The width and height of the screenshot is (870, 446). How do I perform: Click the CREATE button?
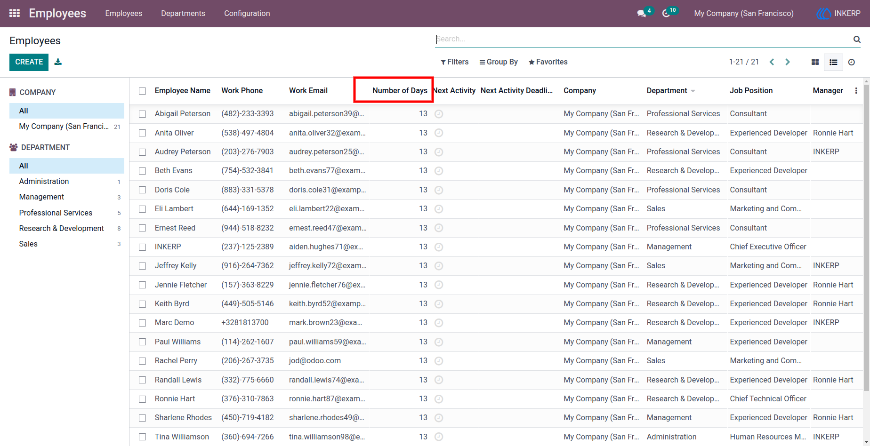pyautogui.click(x=29, y=62)
